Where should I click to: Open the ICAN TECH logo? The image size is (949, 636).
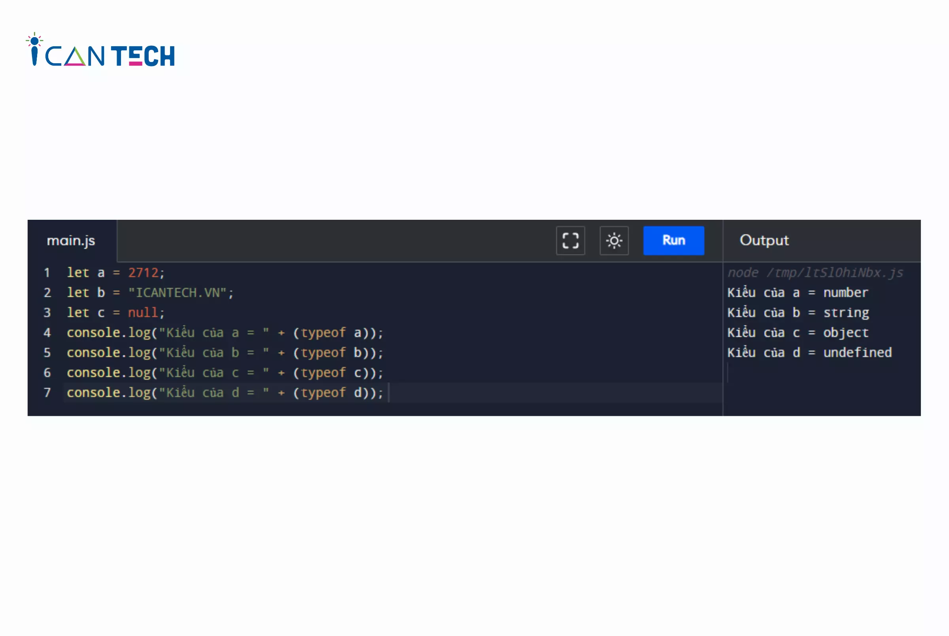pyautogui.click(x=100, y=50)
